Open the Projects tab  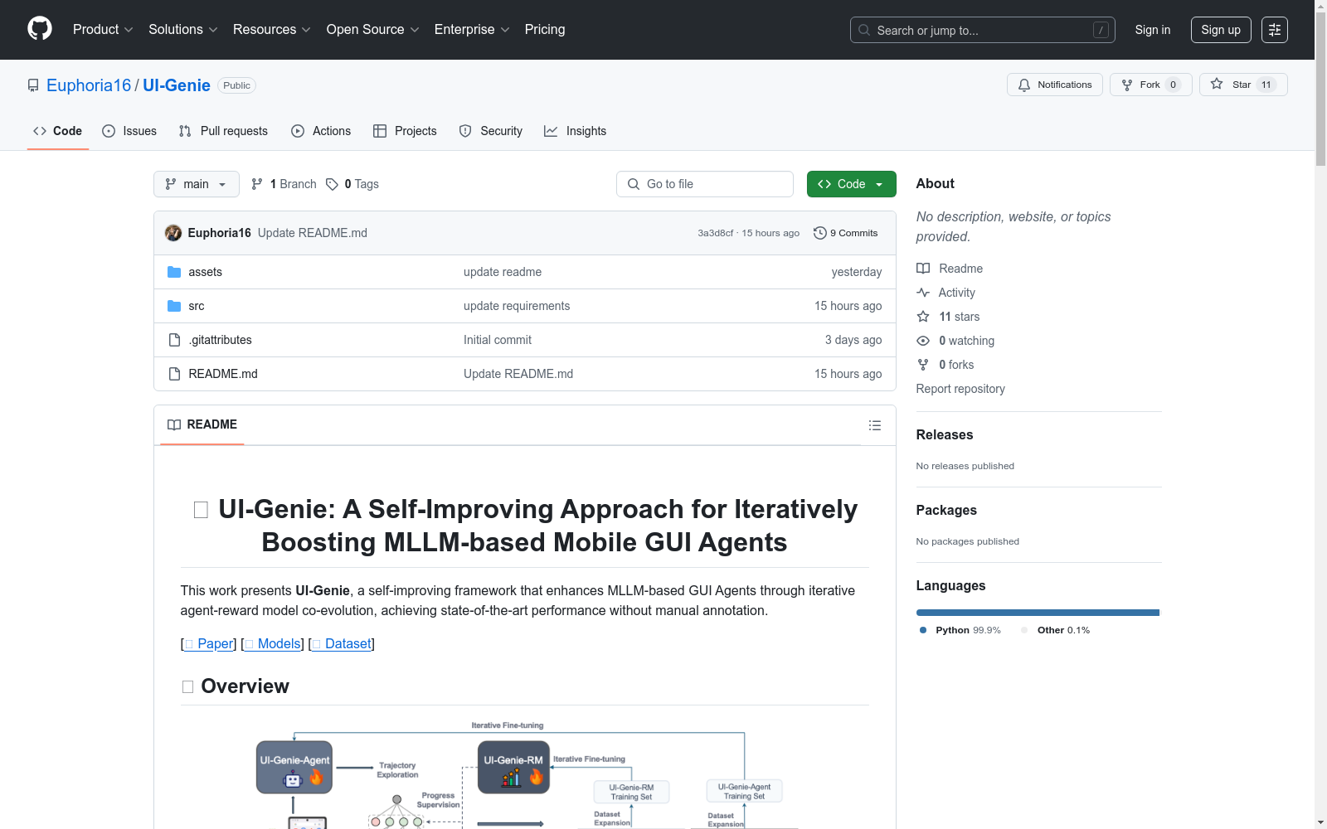tap(405, 131)
